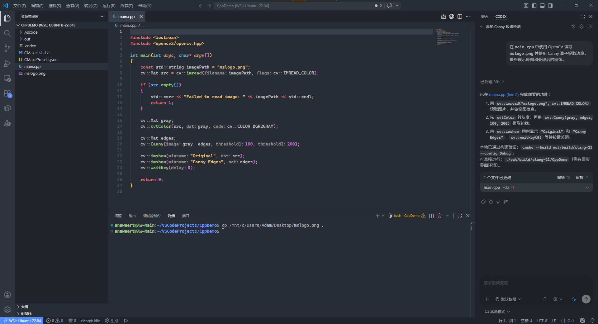This screenshot has width=598, height=324.
Task: Open the 终端(T) menu
Action: (126, 6)
